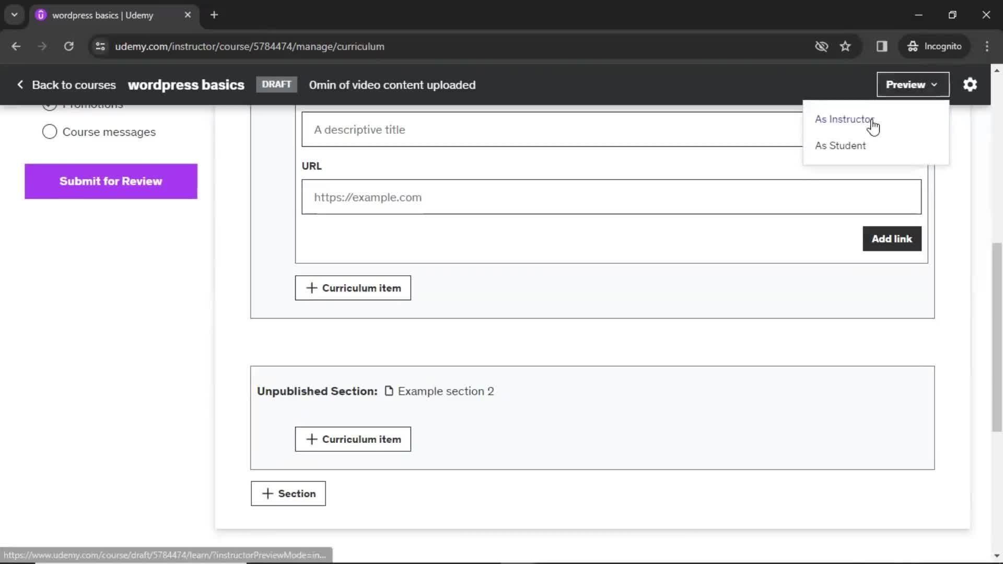
Task: Click the reload/refresh page icon
Action: point(68,46)
